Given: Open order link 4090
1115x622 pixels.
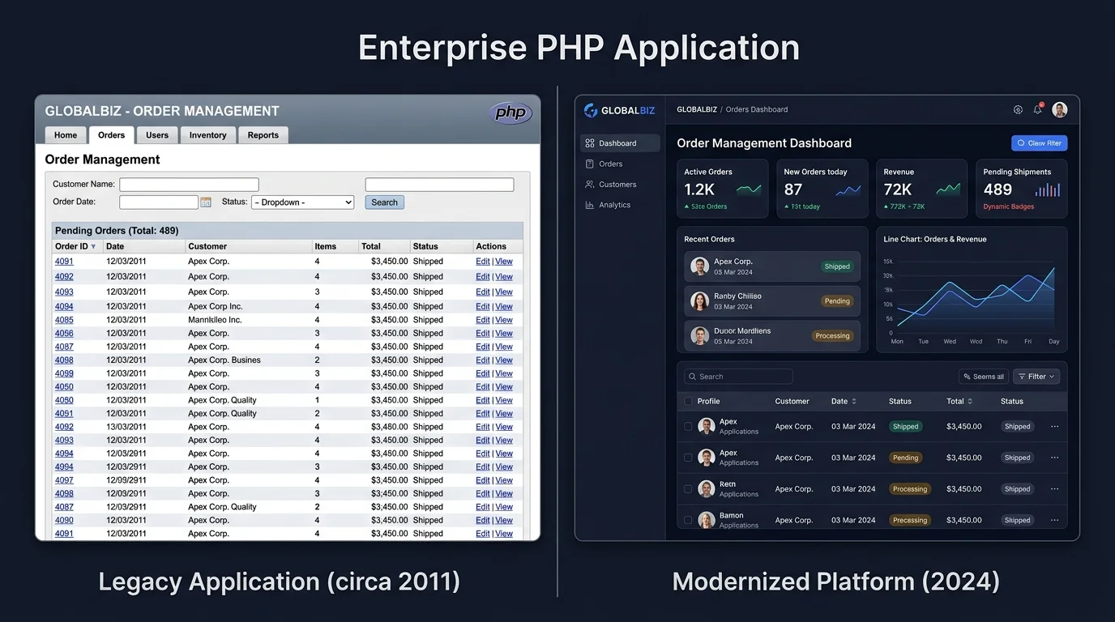Looking at the screenshot, I should point(64,520).
